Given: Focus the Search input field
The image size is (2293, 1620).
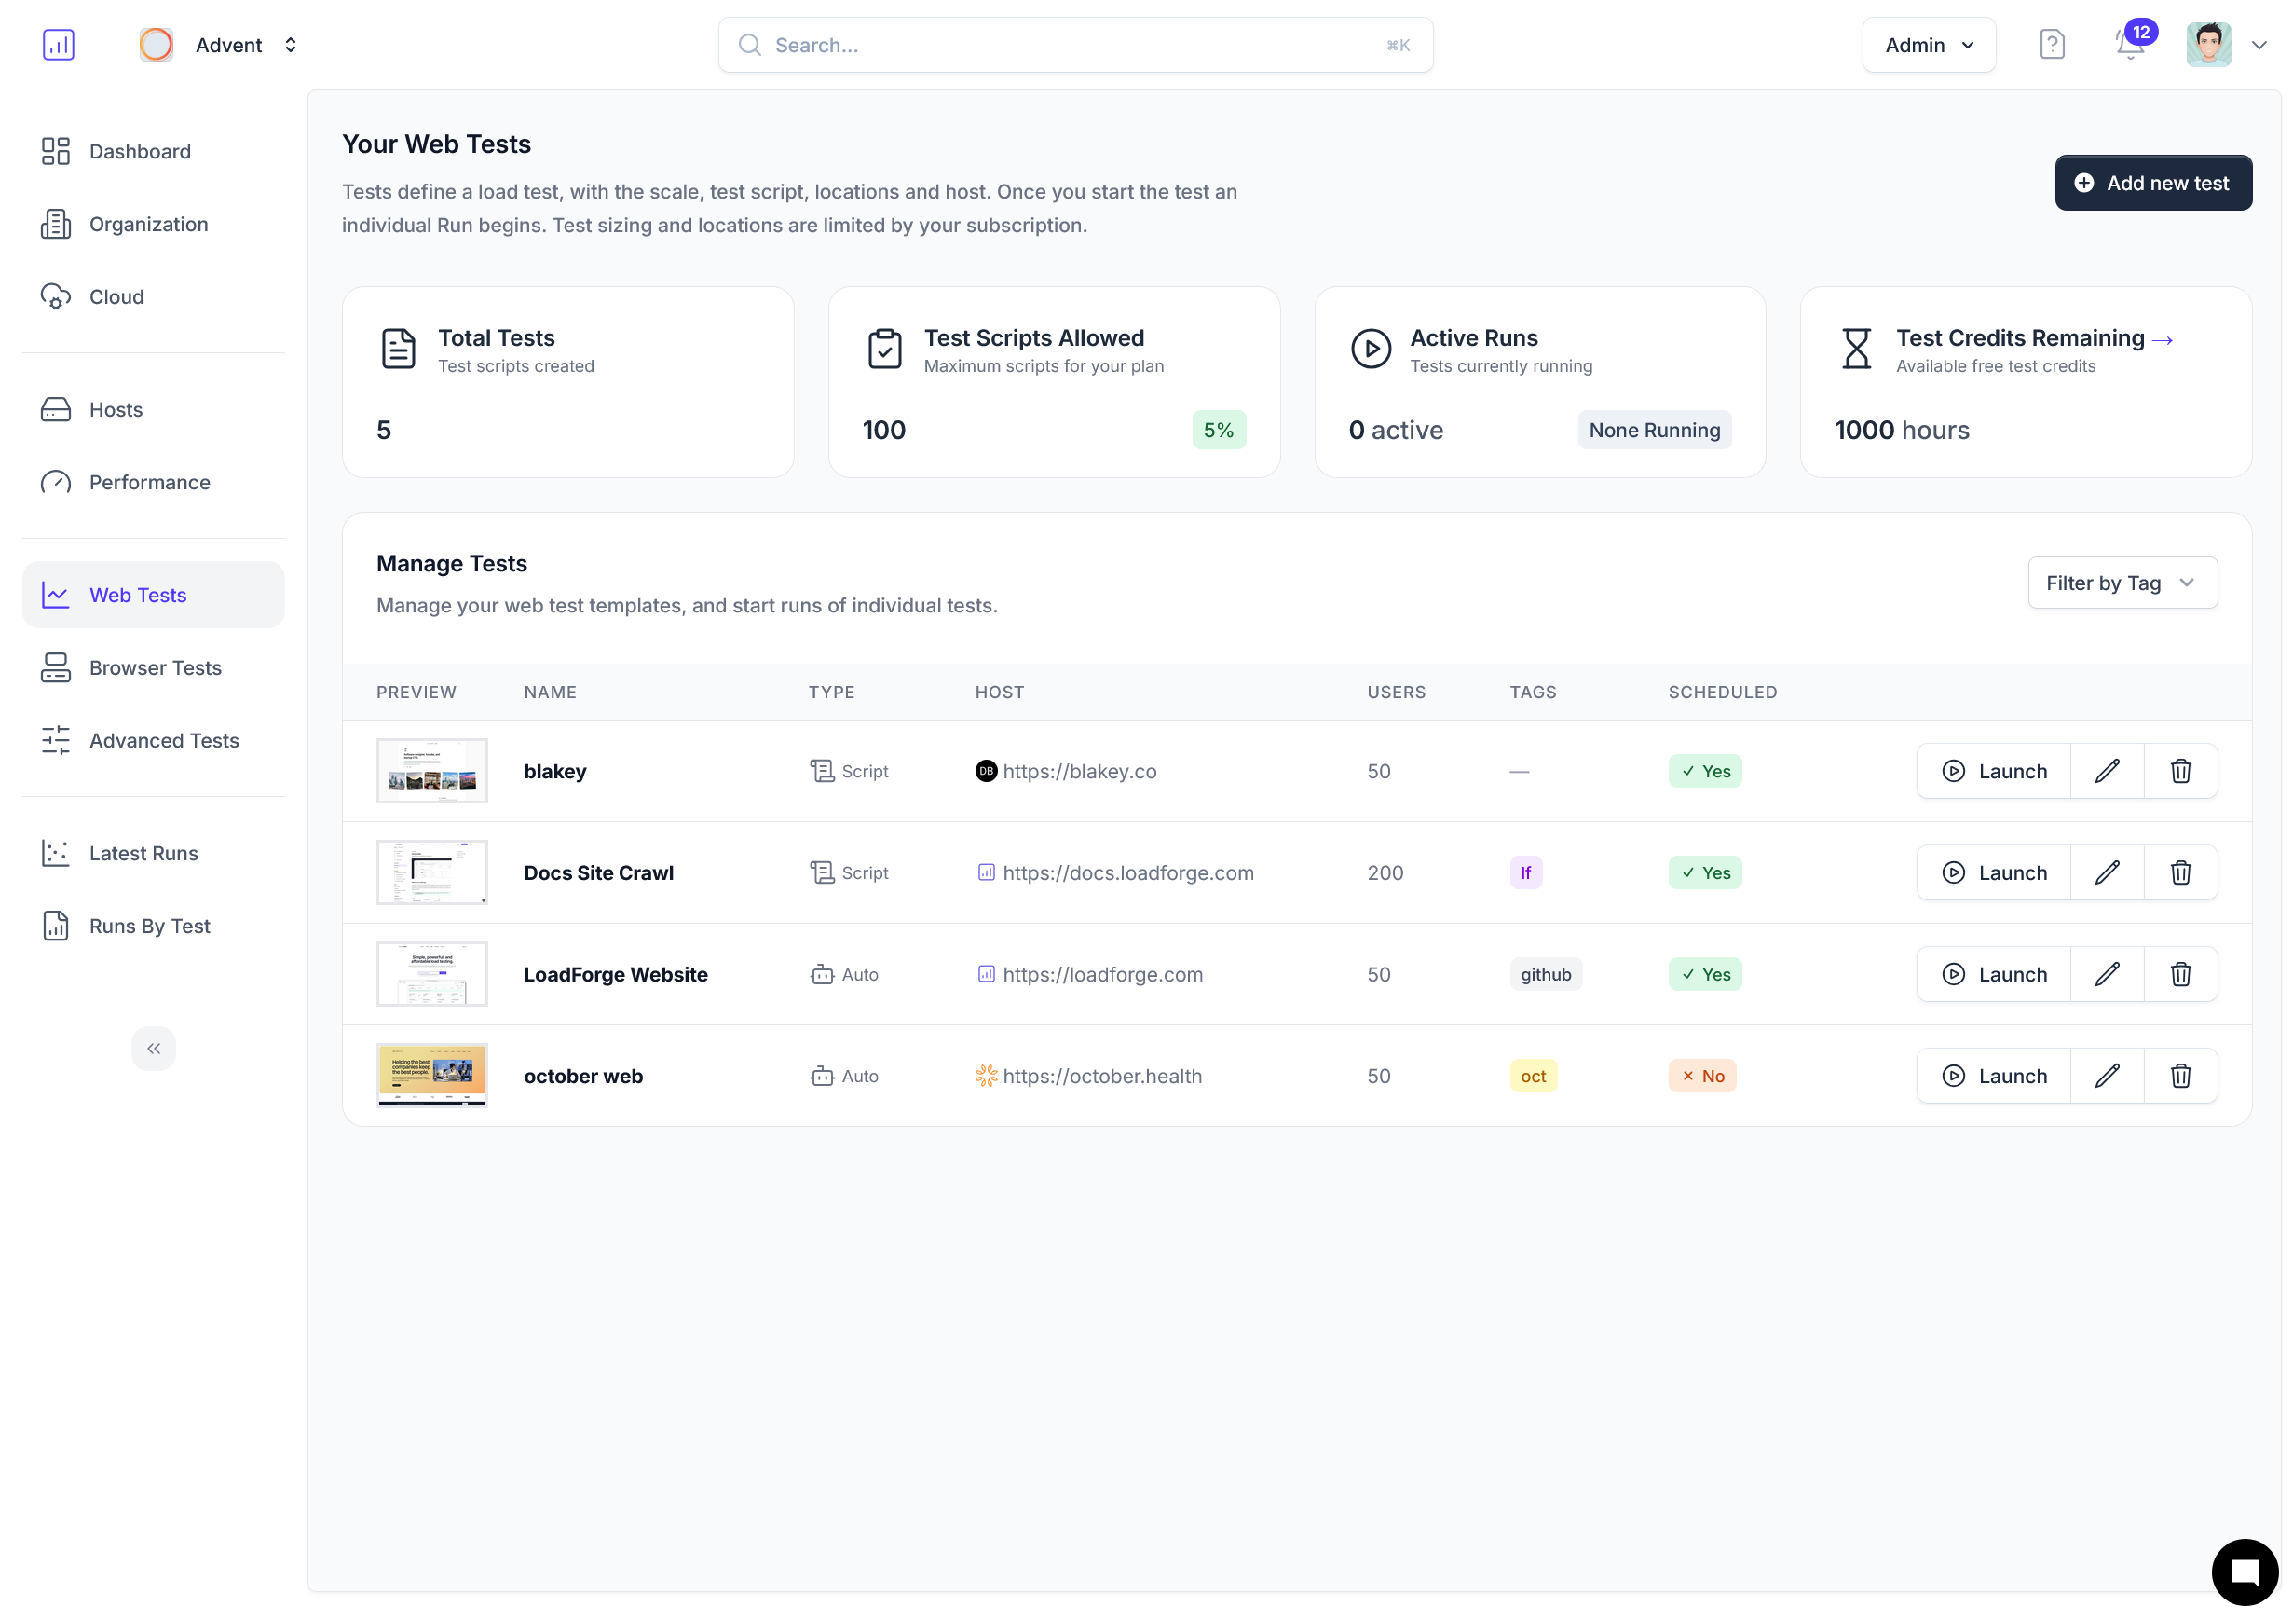Looking at the screenshot, I should [x=1073, y=45].
